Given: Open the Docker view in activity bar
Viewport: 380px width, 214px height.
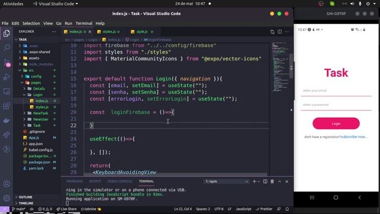Looking at the screenshot, I should click(x=7, y=120).
